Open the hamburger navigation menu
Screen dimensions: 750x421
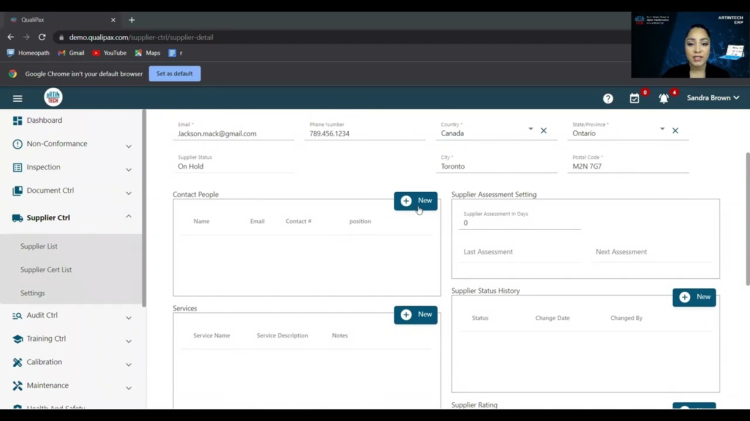pos(18,98)
